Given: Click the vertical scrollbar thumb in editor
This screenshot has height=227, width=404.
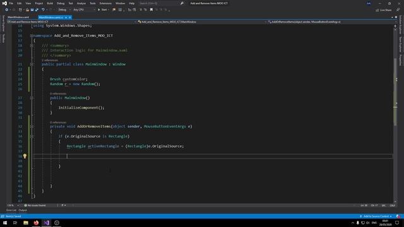Looking at the screenshot, I should point(395,92).
